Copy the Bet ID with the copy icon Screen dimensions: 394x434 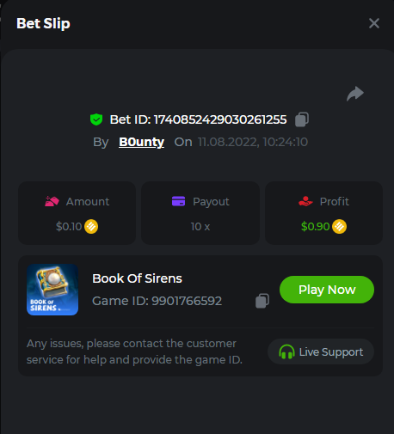(302, 119)
